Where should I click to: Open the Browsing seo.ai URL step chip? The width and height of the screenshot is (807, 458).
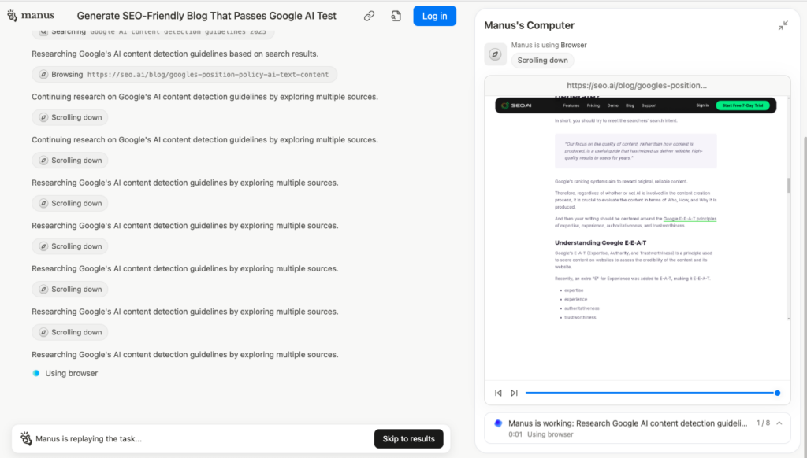[x=184, y=75]
